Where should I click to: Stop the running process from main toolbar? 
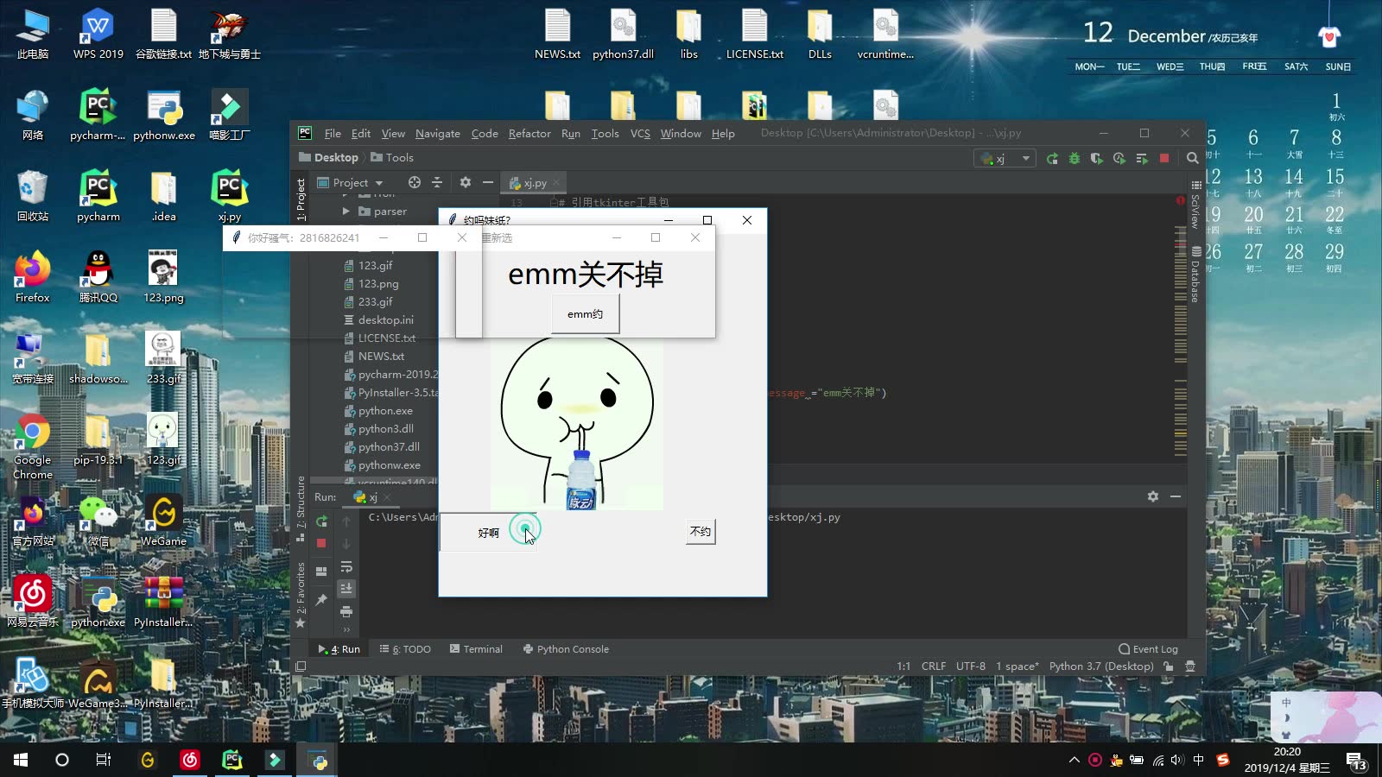click(1164, 159)
